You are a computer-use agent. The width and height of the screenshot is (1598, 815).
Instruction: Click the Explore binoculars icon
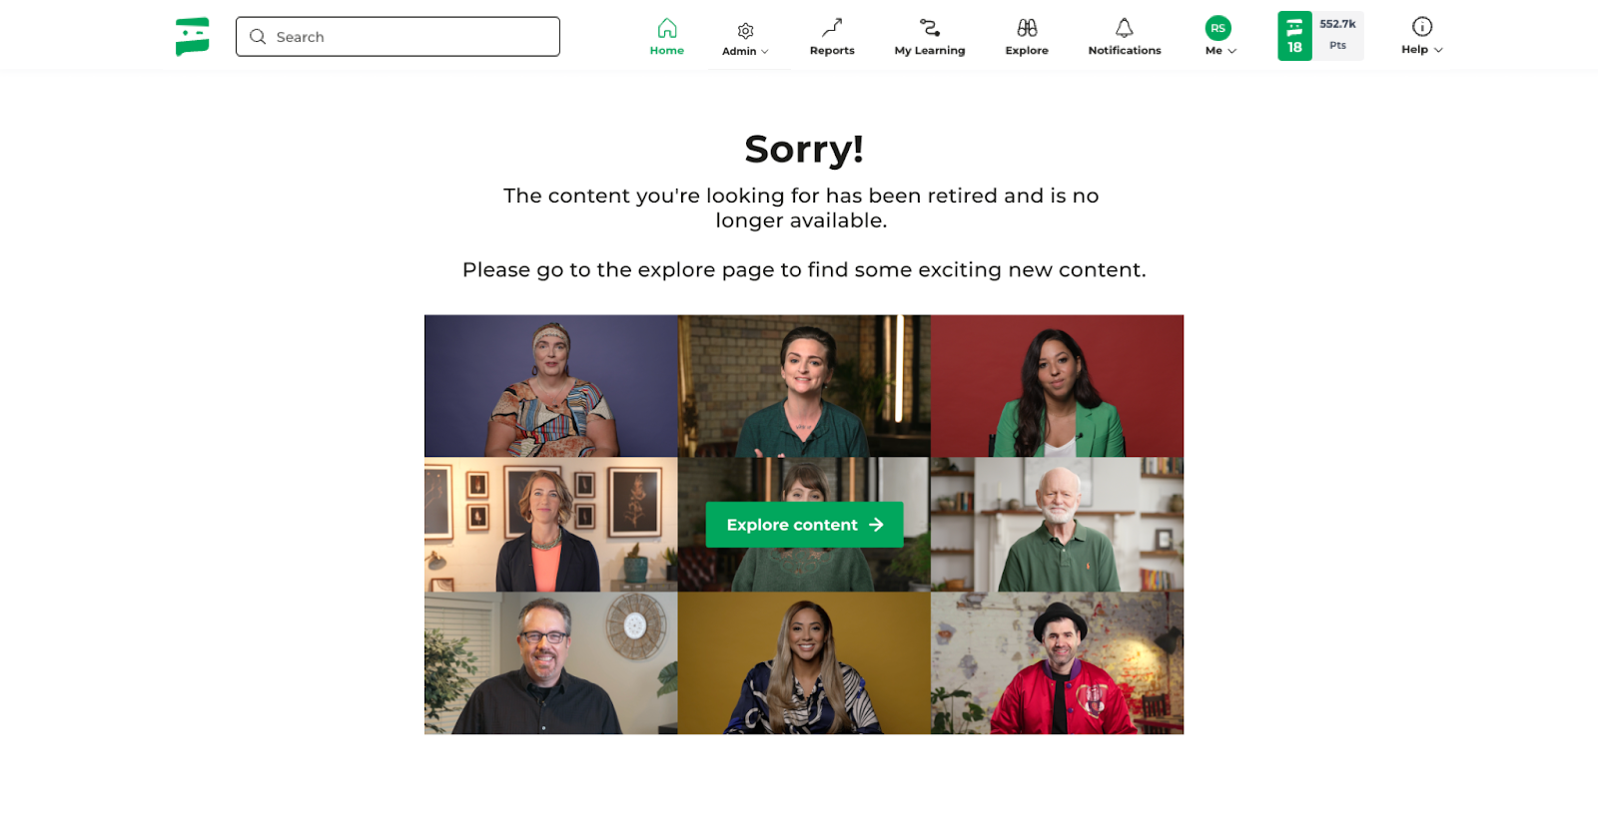pos(1027,28)
